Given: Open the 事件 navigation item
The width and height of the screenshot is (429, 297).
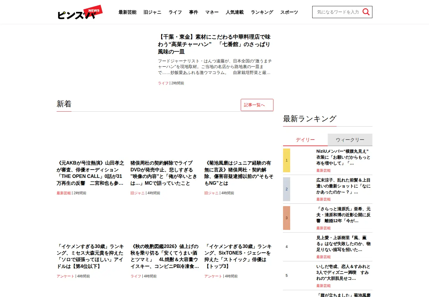Looking at the screenshot, I should [x=194, y=12].
